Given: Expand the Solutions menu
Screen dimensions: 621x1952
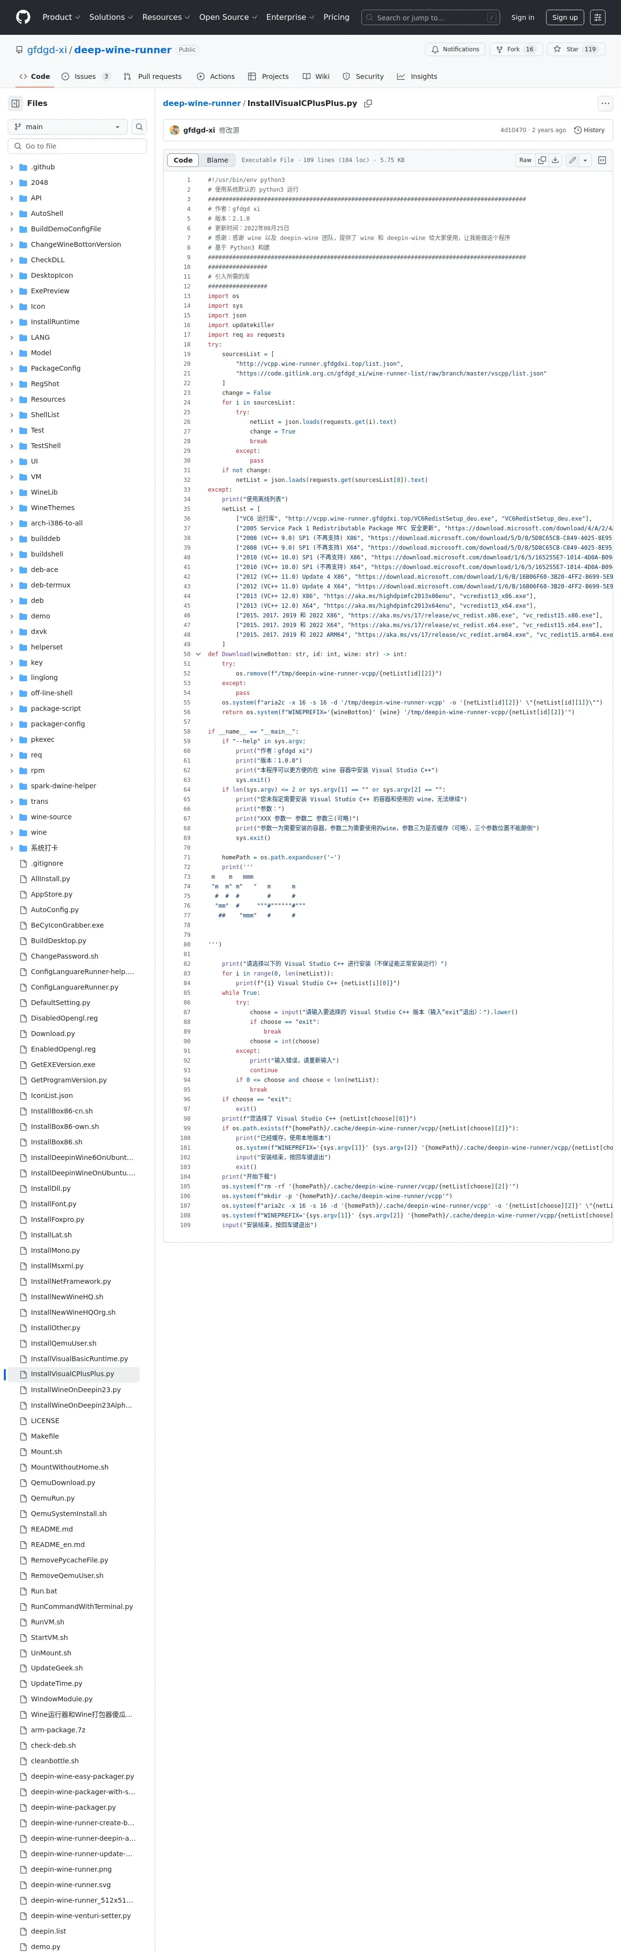Looking at the screenshot, I should [111, 16].
